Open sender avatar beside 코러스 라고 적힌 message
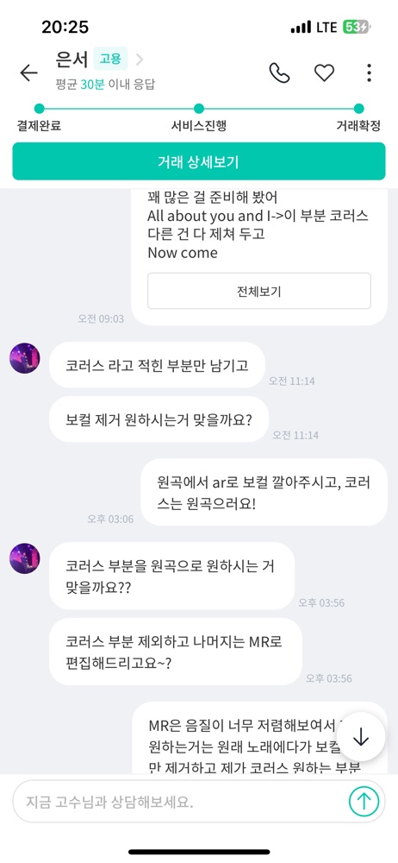398x863 pixels. click(25, 358)
